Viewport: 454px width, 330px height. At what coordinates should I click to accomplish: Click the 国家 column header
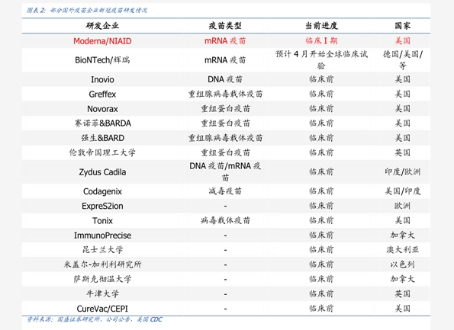tap(402, 26)
